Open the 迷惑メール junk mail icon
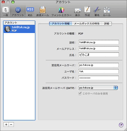Screen dimensions: 127x131 point(43,11)
